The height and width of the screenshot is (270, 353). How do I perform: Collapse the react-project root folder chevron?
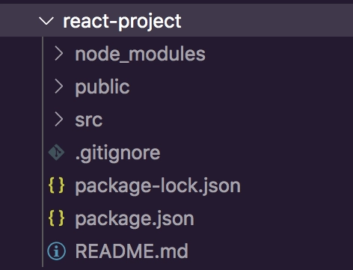pos(46,21)
